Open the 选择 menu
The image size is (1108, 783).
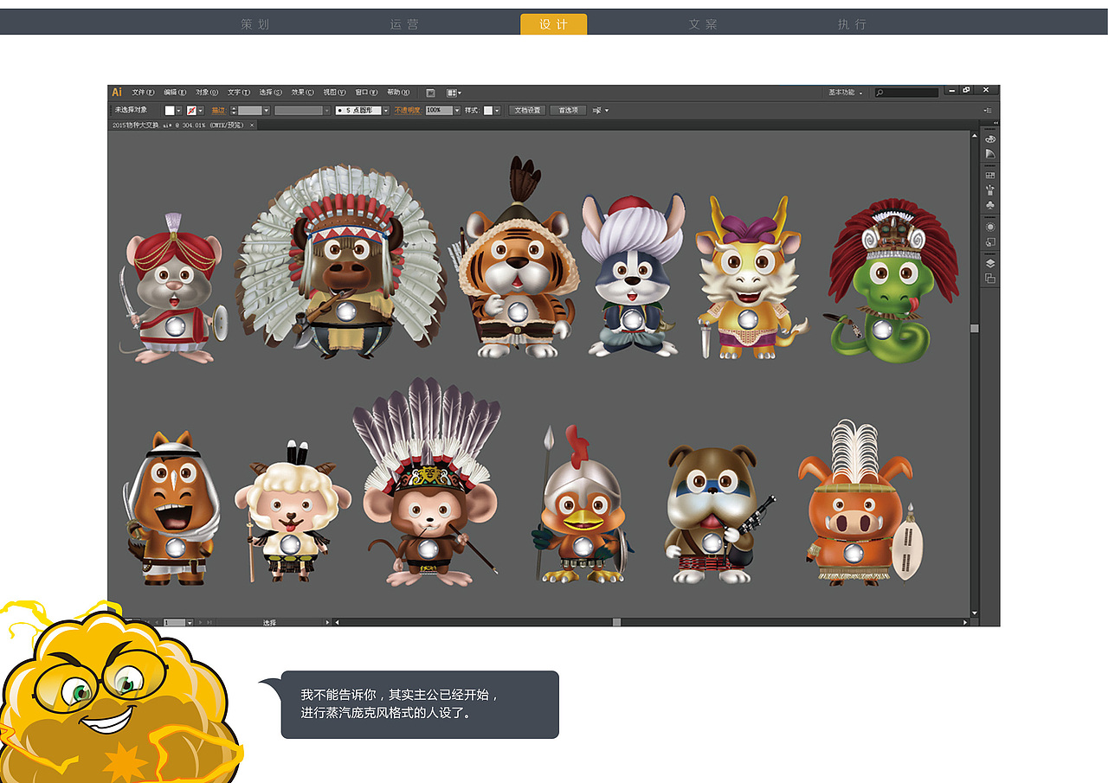(x=271, y=92)
